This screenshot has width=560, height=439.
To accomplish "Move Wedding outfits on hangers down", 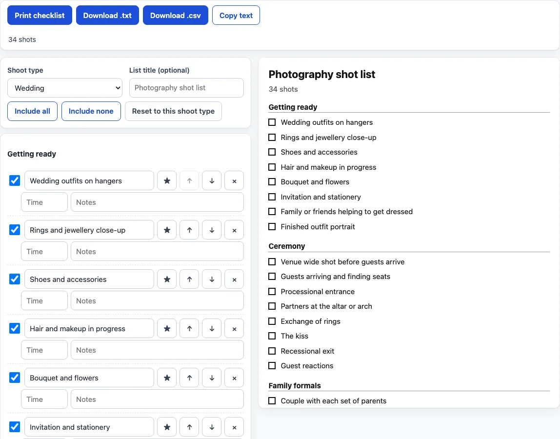I will tap(212, 181).
